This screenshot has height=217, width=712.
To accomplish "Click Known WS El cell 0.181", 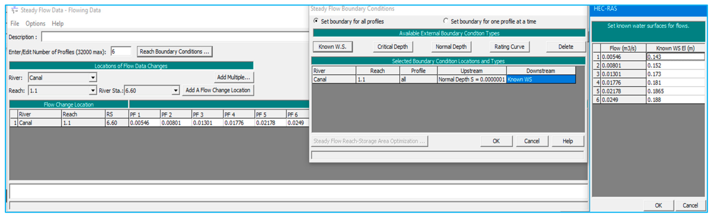I will click(x=676, y=82).
